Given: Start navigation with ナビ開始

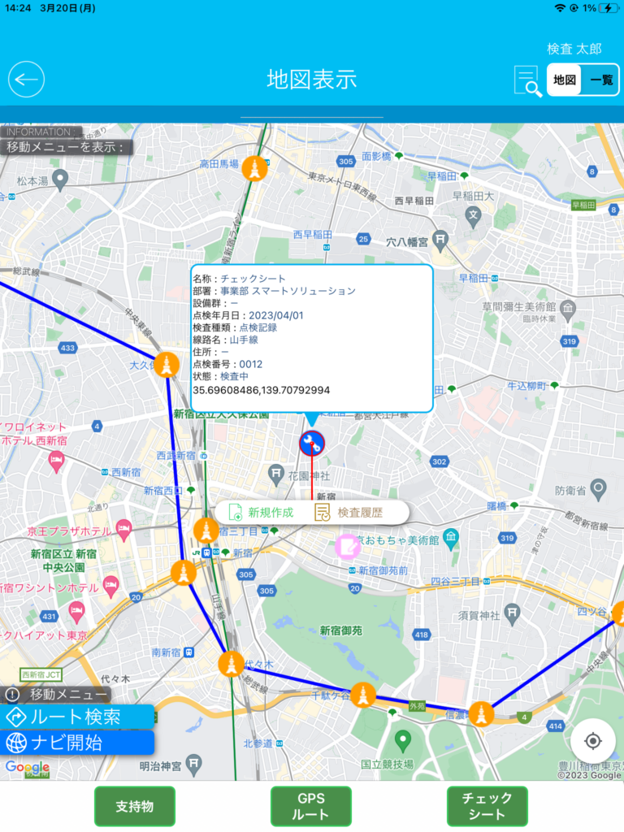Looking at the screenshot, I should [x=77, y=743].
